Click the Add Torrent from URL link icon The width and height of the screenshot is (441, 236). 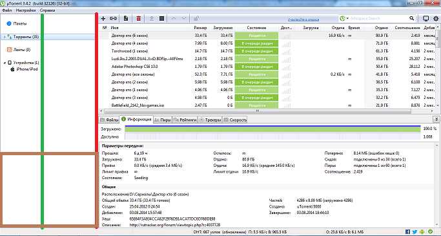[113, 19]
